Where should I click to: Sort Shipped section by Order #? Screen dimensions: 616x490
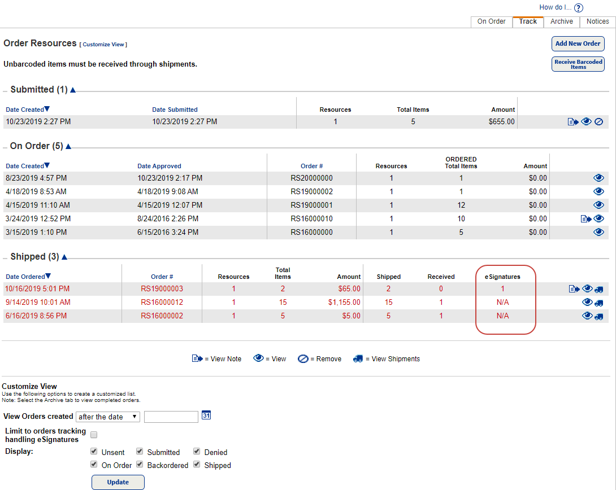pyautogui.click(x=162, y=277)
